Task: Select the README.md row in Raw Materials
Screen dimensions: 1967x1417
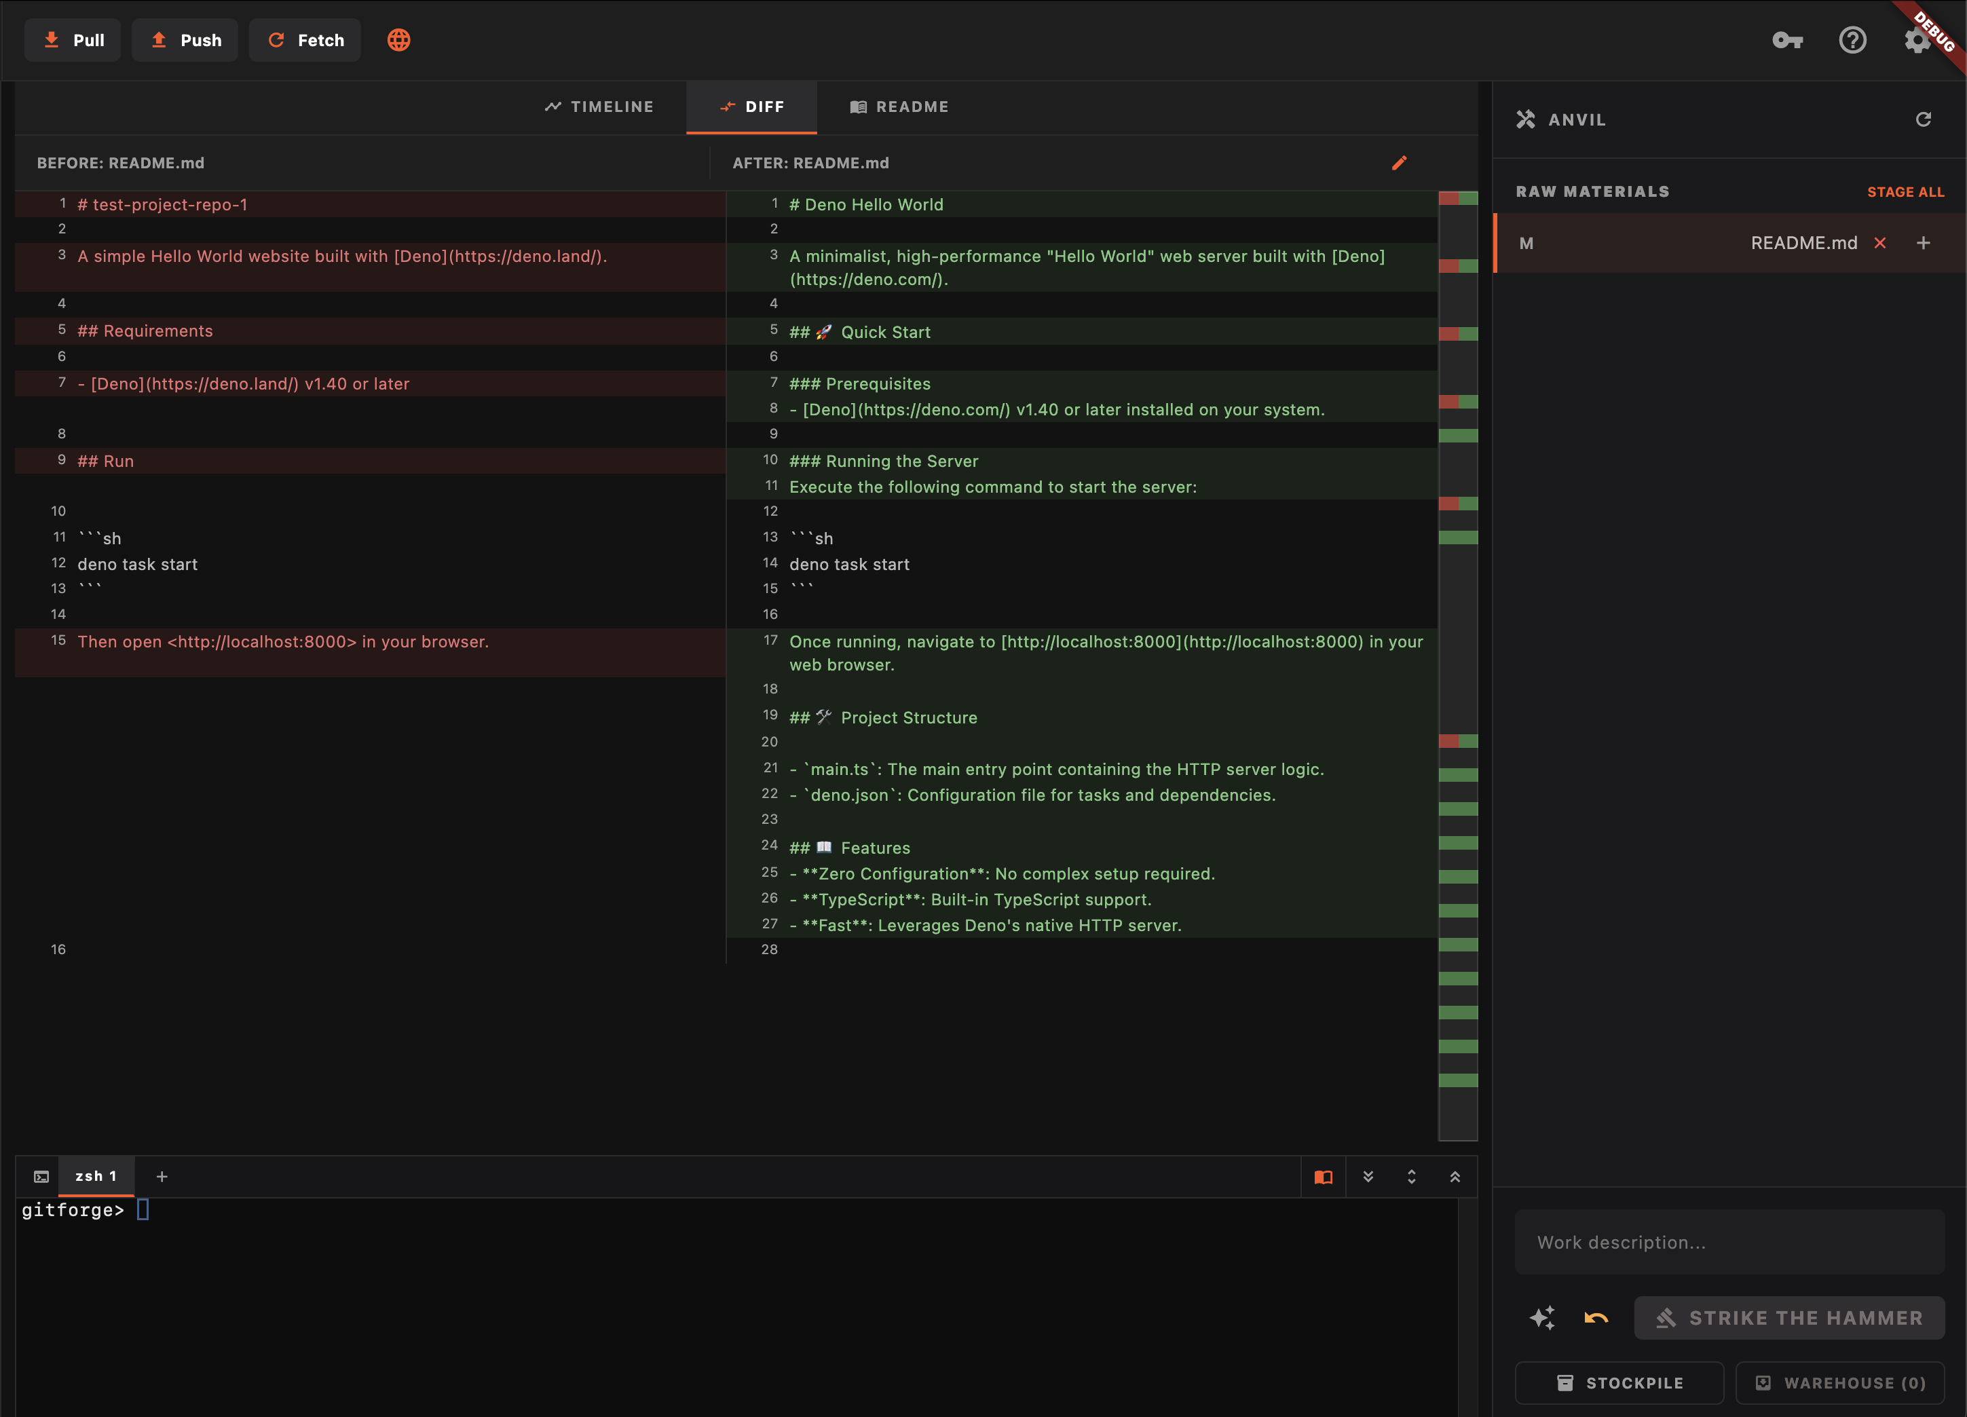Action: [x=1729, y=243]
